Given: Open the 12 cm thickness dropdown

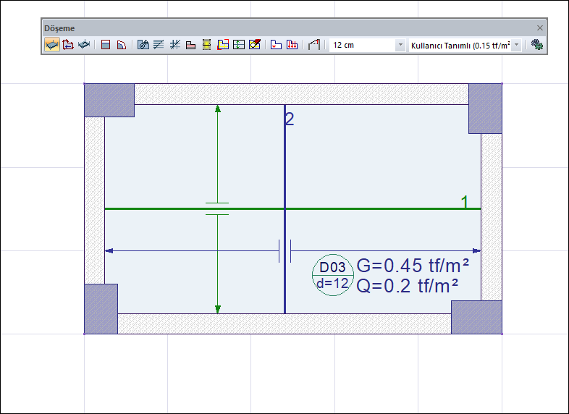Looking at the screenshot, I should point(400,45).
